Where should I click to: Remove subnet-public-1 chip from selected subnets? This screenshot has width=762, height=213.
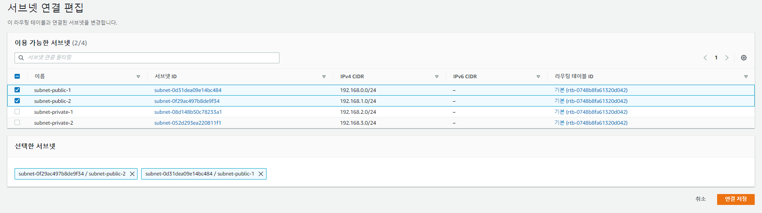261,174
